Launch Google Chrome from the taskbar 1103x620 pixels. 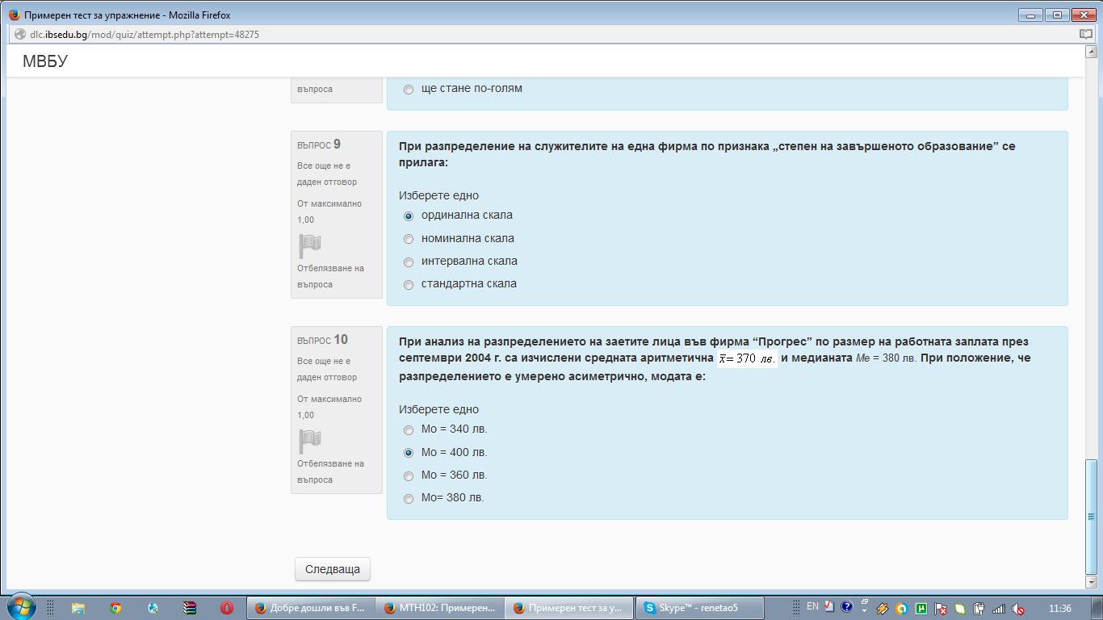point(115,608)
